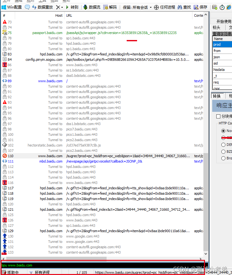Click the warning icon of session 93
Screen dimensions: 232x275
4,102
